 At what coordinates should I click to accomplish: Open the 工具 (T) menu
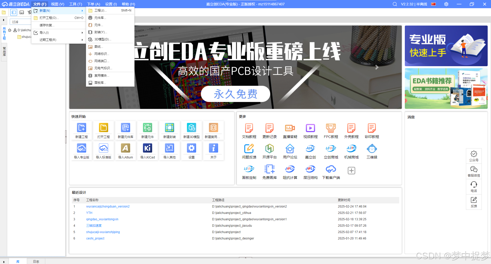coord(76,4)
